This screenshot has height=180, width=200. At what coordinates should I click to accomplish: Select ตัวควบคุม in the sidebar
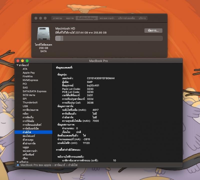[x=28, y=140]
